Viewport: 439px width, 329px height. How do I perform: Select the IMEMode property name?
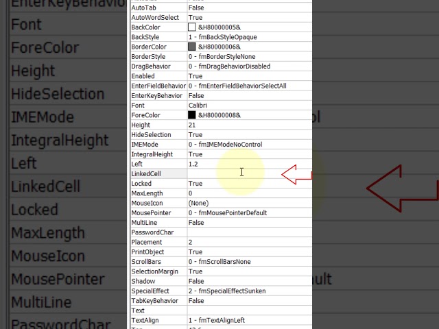click(145, 145)
